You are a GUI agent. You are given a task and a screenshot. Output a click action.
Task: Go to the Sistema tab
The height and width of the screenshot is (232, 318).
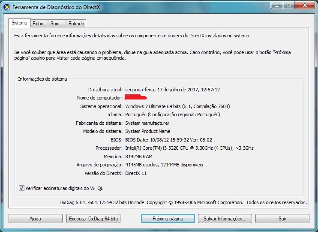[x=19, y=23]
